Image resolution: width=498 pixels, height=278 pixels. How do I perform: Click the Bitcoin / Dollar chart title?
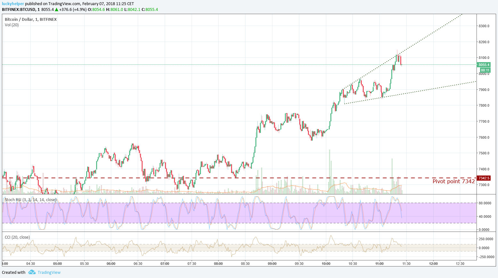coord(31,20)
